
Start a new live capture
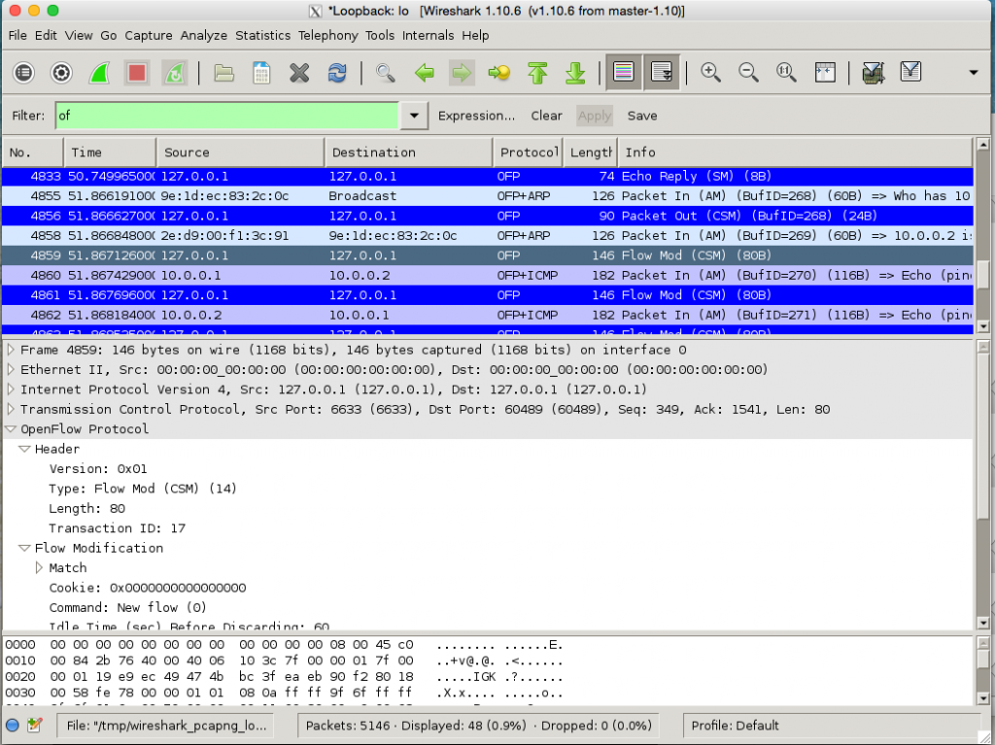click(x=98, y=72)
